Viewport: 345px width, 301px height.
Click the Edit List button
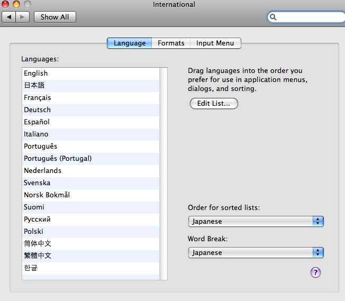[x=214, y=104]
